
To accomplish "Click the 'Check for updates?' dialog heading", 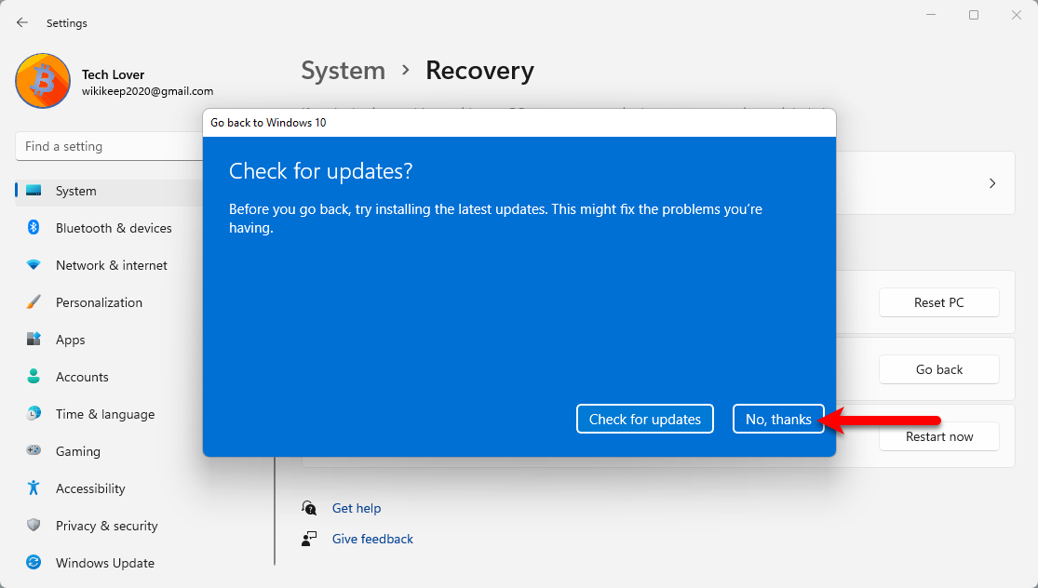I will pyautogui.click(x=321, y=171).
